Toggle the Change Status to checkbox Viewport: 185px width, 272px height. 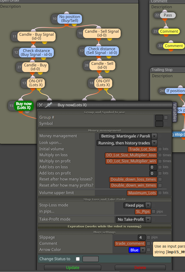pos(78,259)
